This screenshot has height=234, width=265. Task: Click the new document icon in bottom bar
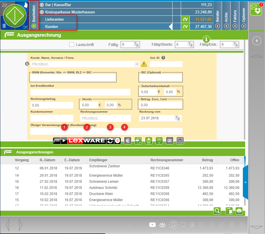point(173,225)
